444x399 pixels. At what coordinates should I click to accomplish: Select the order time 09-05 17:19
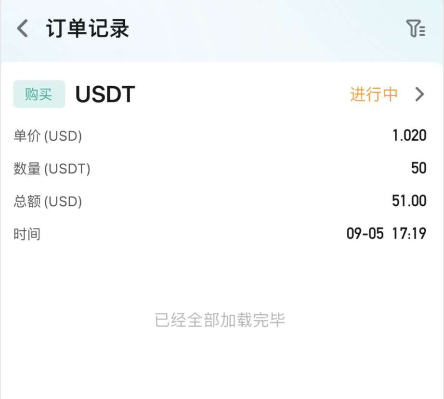click(387, 234)
